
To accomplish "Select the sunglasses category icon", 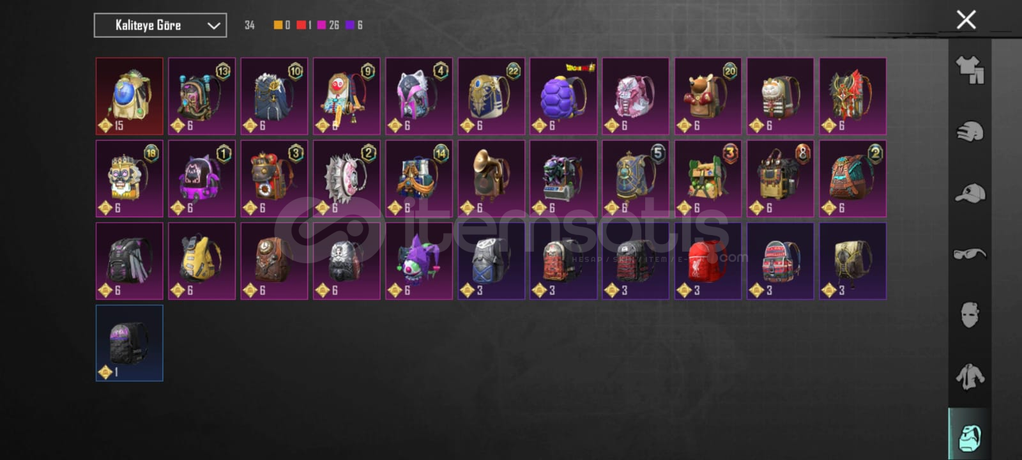I will [x=970, y=254].
